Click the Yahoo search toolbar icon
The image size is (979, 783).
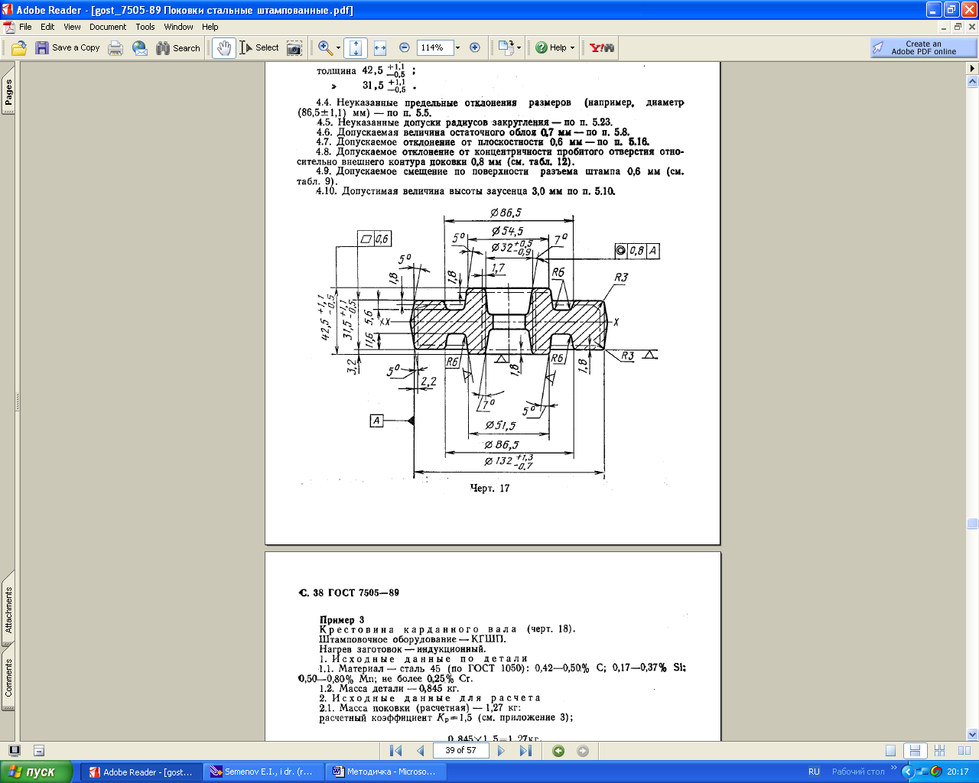pyautogui.click(x=602, y=48)
